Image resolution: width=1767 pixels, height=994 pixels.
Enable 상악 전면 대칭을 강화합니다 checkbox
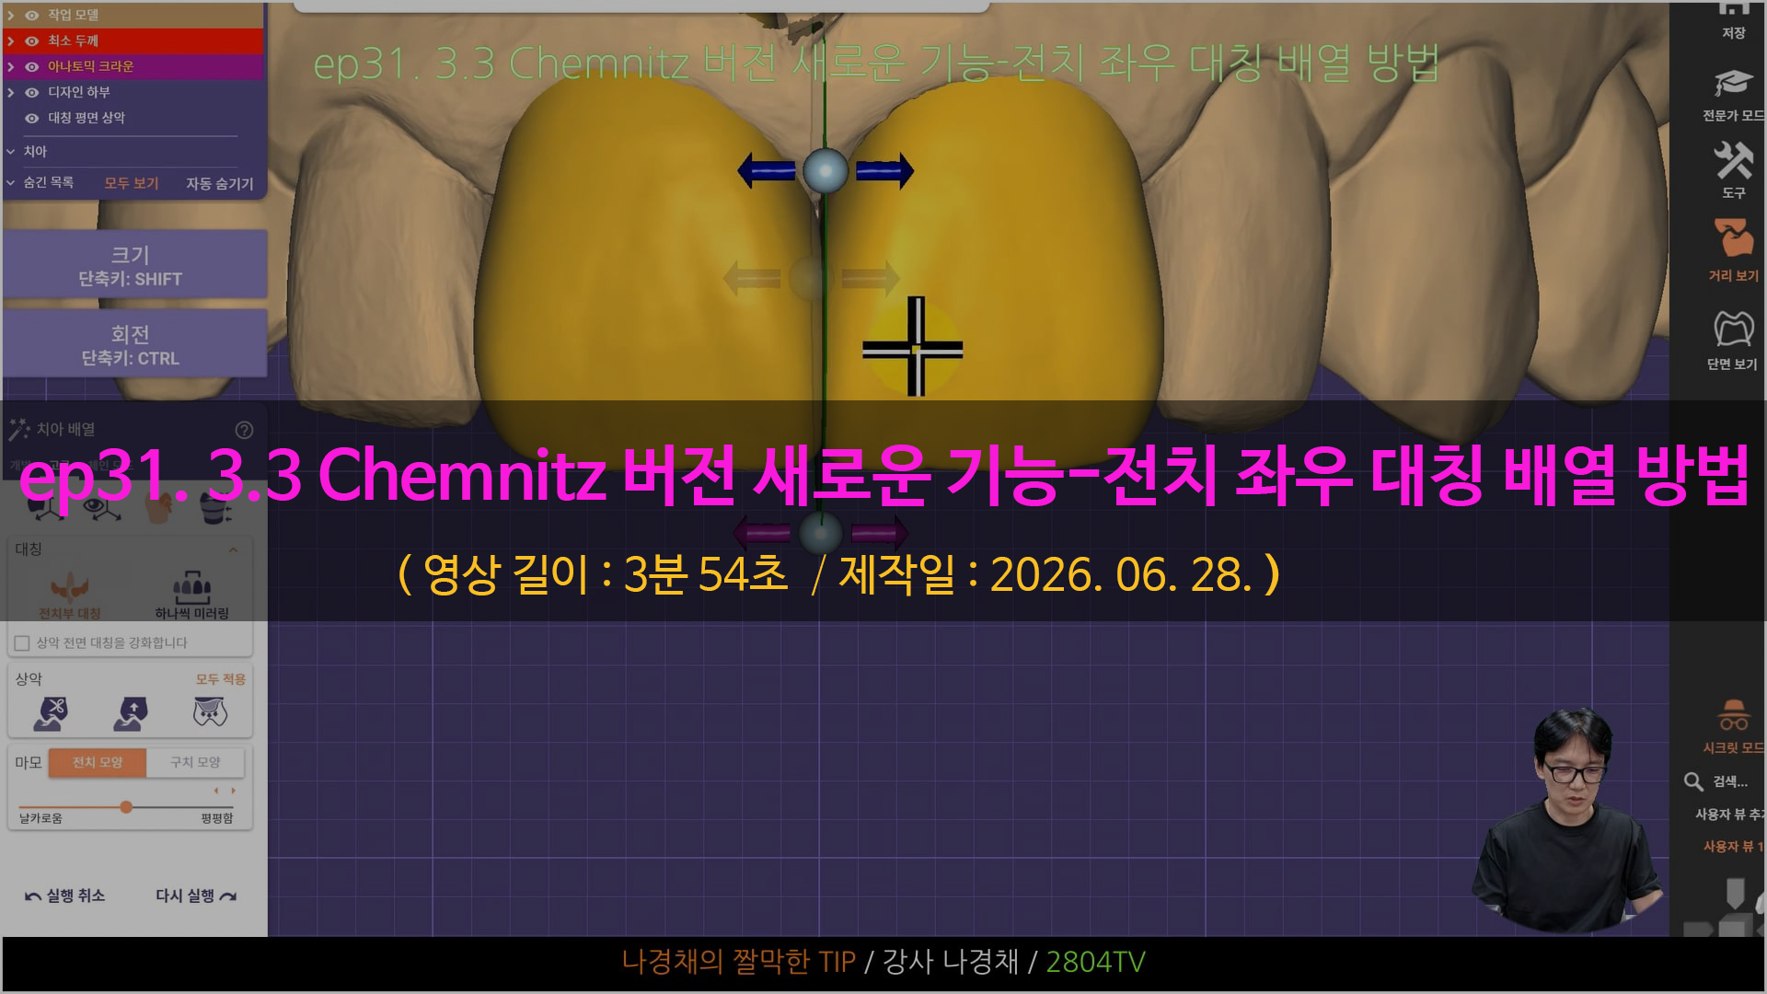click(22, 643)
